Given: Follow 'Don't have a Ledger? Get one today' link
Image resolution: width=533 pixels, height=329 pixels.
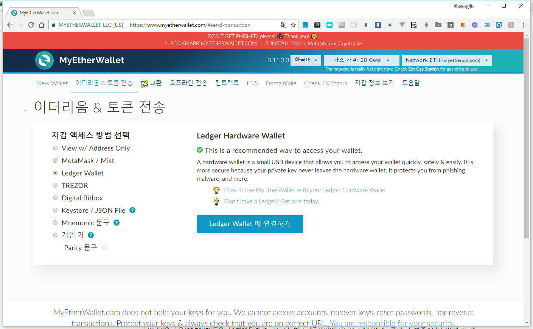Looking at the screenshot, I should click(272, 201).
